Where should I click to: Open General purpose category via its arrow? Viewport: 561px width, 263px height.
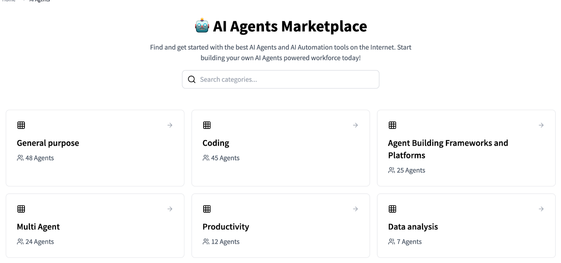(x=170, y=125)
